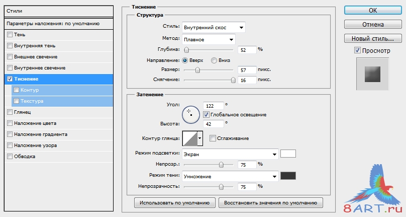Open the Контур глянца contour thumbnail
Screen dimensions: 406x217
coord(190,138)
